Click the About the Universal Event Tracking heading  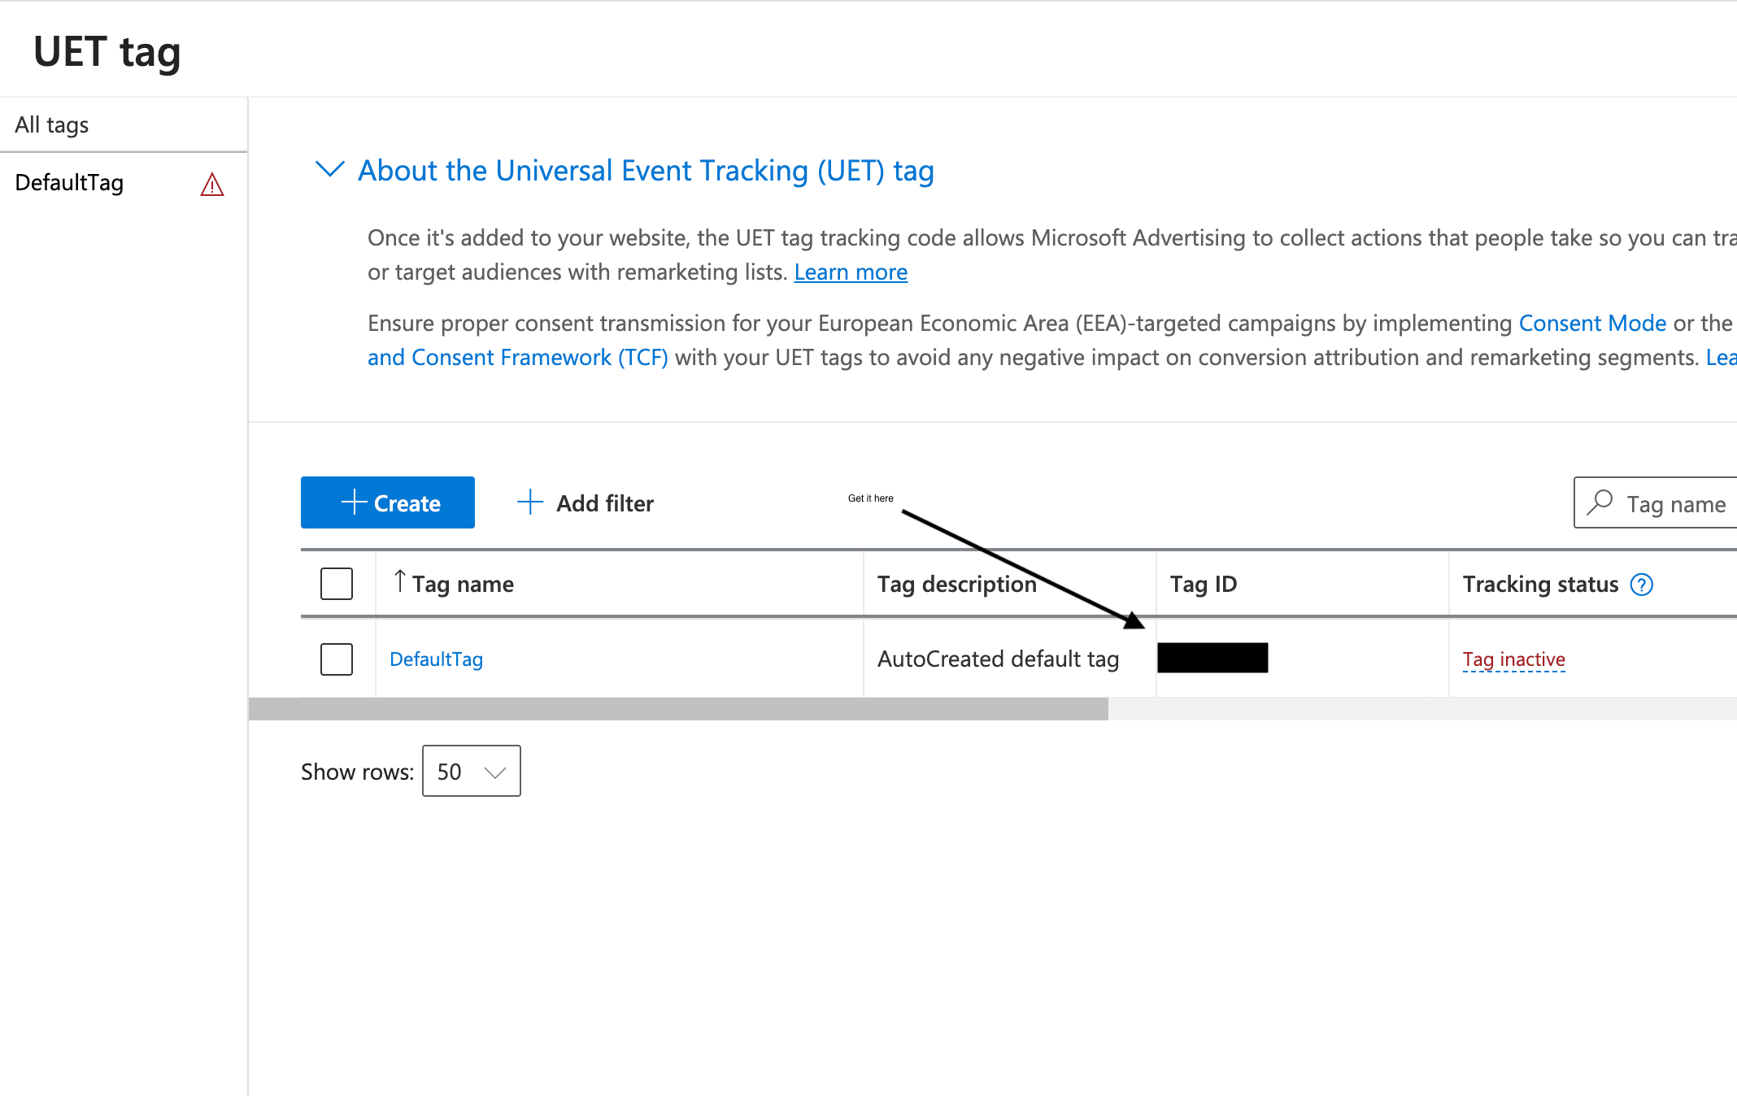(x=646, y=171)
